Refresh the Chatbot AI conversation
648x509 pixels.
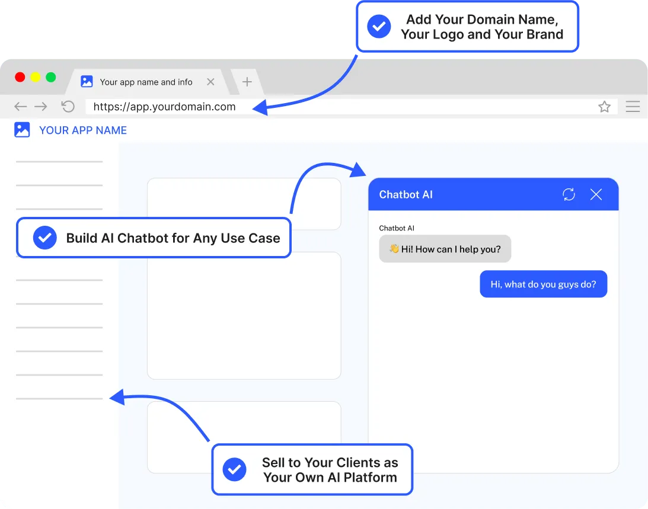(x=569, y=194)
